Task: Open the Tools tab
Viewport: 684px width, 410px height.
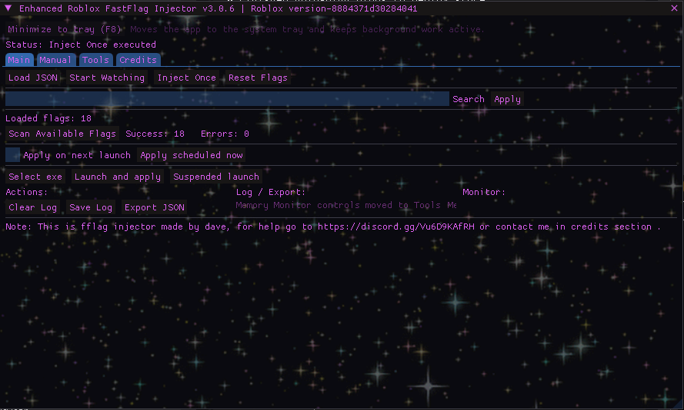Action: (96, 60)
